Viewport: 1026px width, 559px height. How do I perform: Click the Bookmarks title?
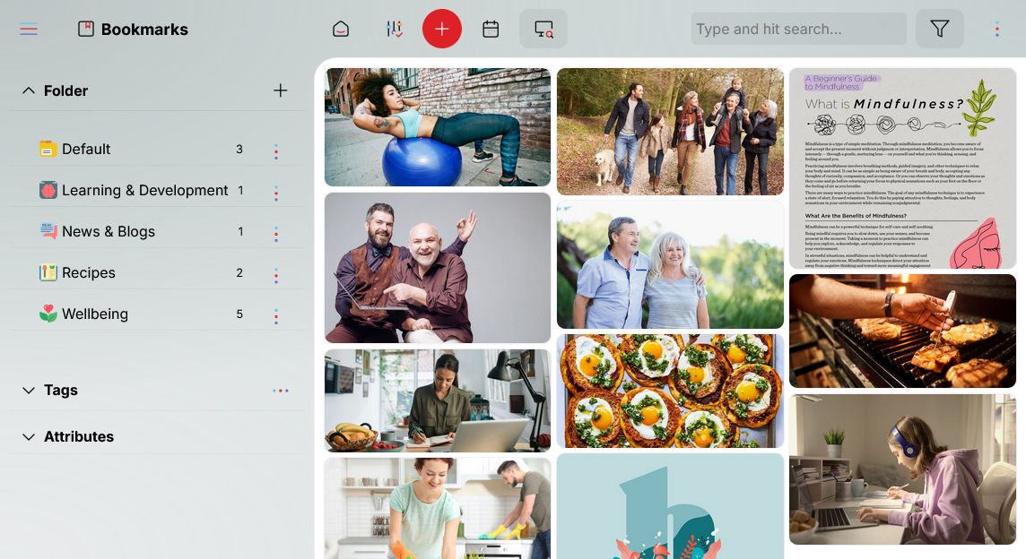tap(143, 30)
